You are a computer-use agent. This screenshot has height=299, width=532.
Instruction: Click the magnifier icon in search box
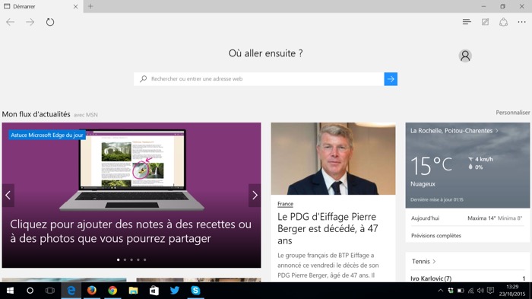coord(143,79)
